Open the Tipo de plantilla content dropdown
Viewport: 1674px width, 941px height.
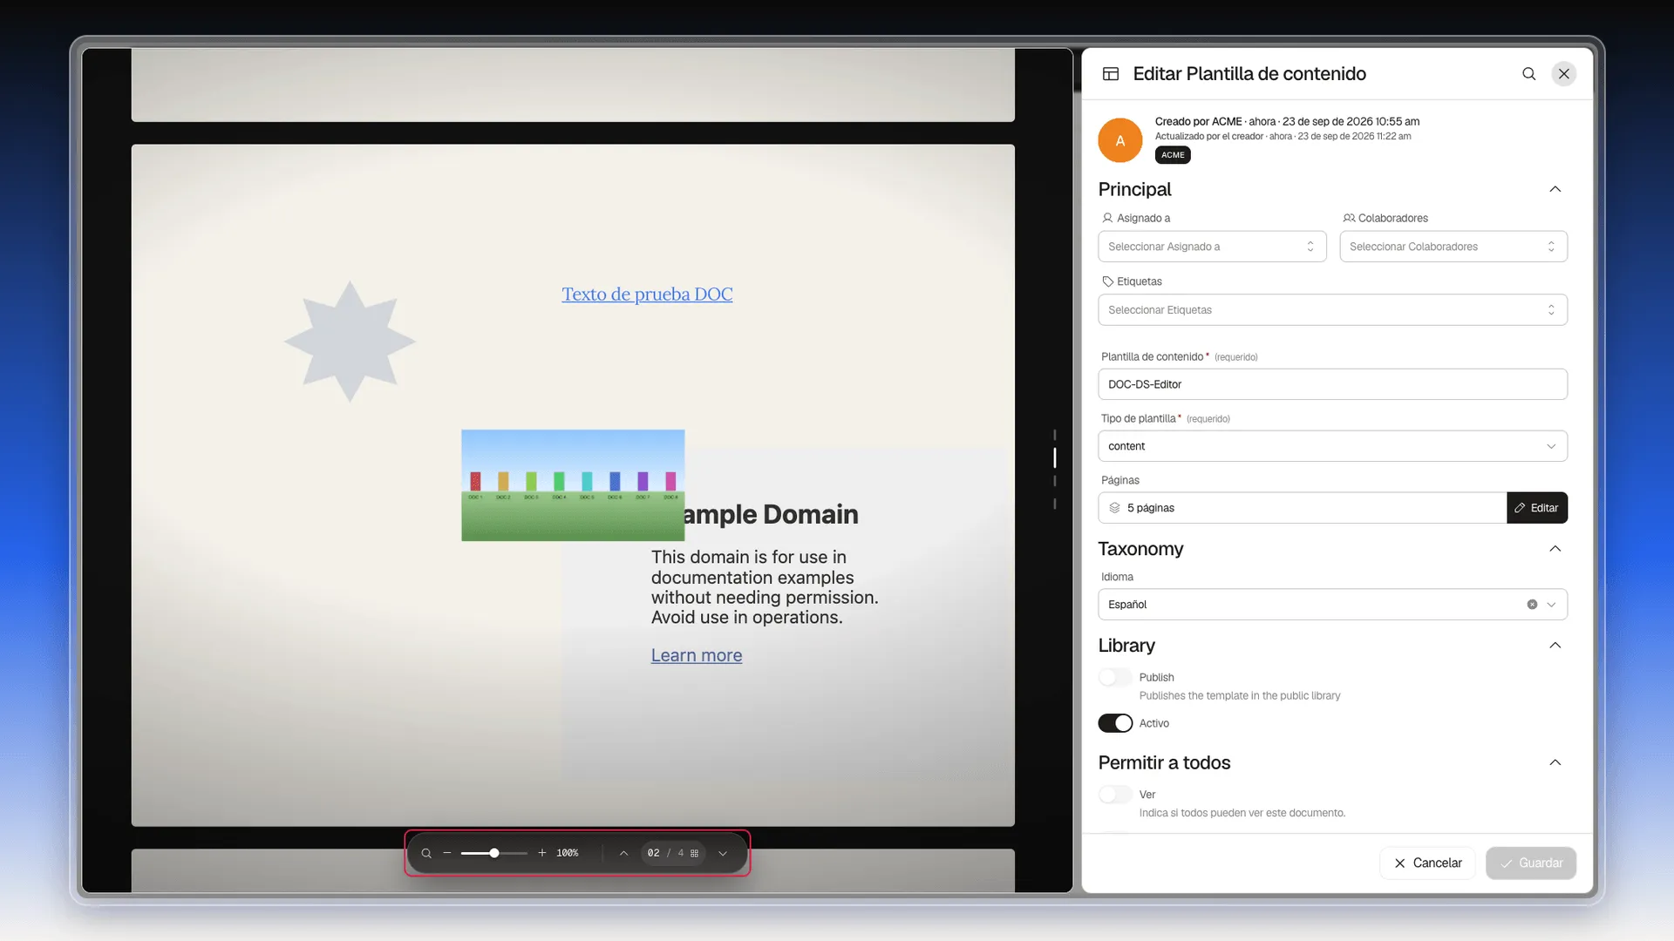point(1332,446)
